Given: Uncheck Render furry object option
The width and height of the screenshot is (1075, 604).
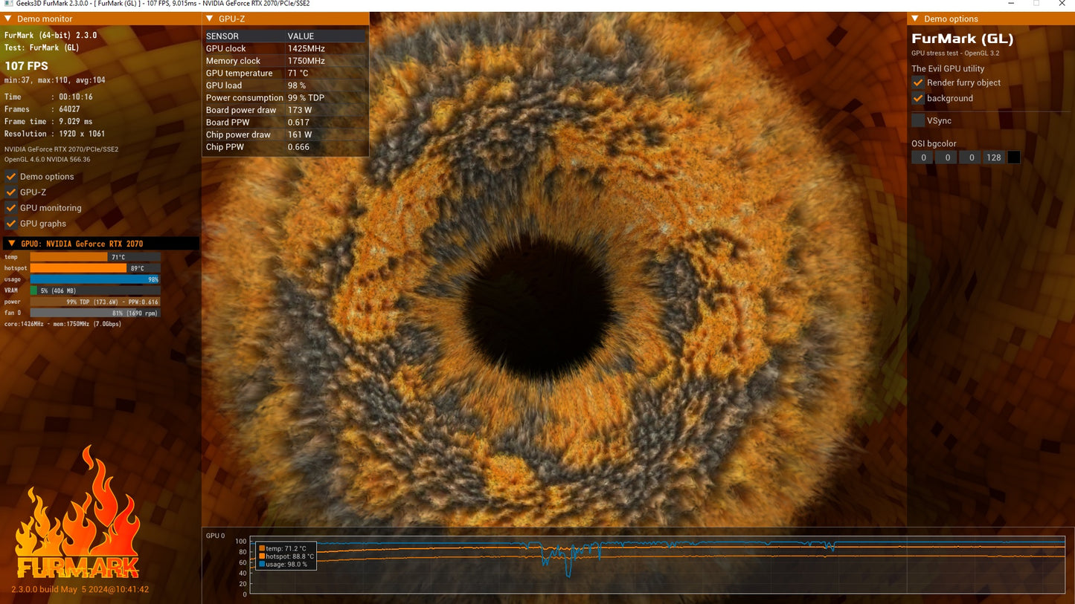Looking at the screenshot, I should [918, 82].
